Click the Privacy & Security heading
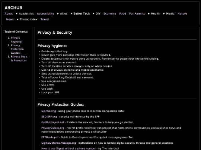The width and height of the screenshot is (201, 150). (55, 33)
